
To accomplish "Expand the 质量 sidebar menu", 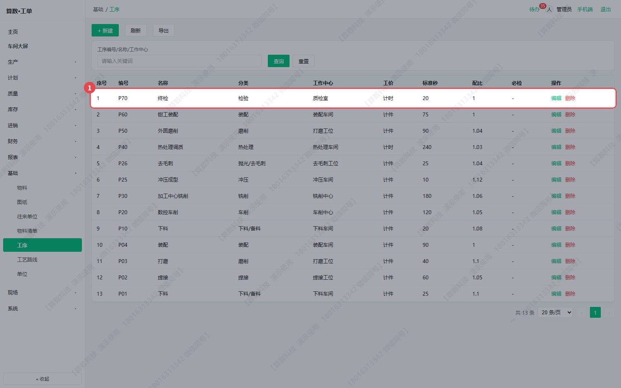I will point(42,93).
